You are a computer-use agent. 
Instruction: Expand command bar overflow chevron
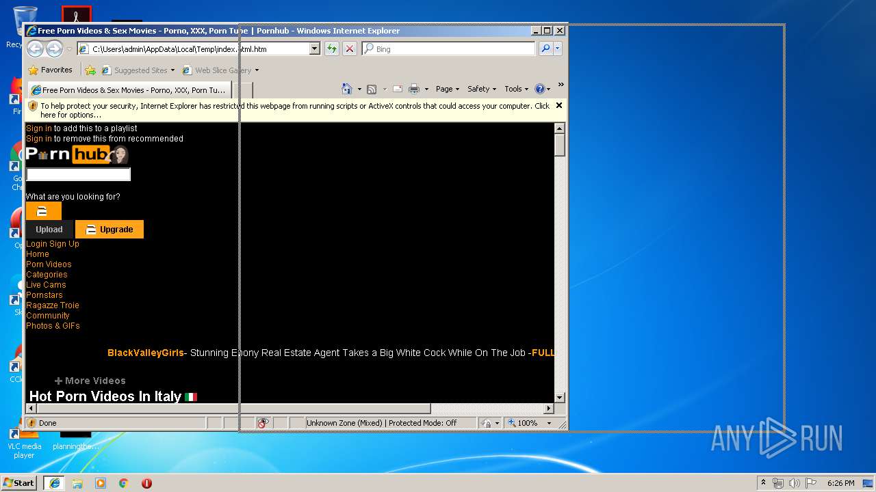tap(561, 85)
